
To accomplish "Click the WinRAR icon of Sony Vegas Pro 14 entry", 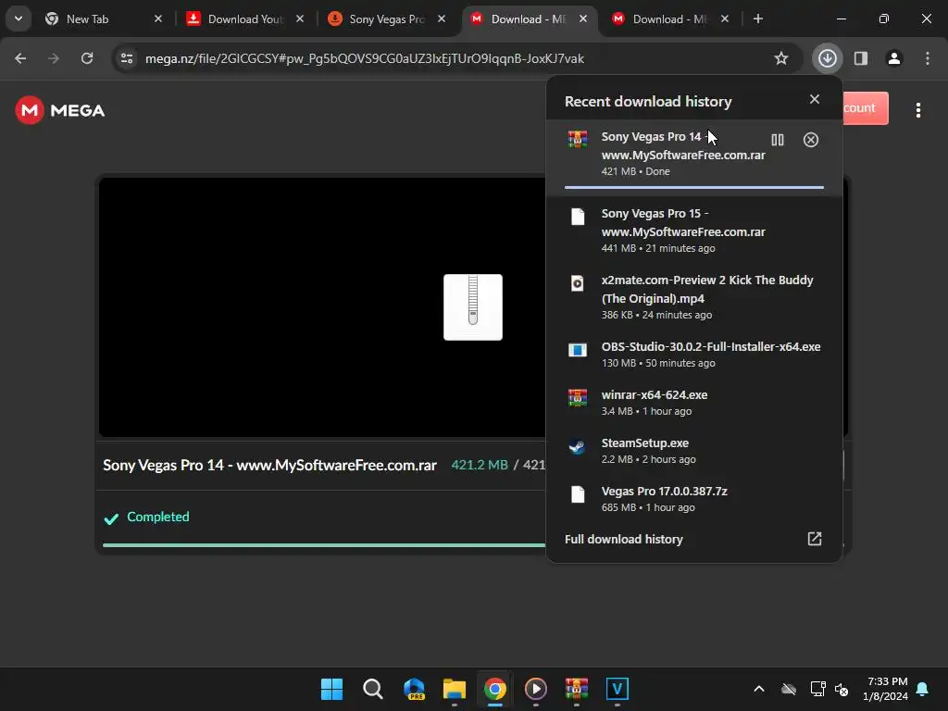I will point(578,139).
